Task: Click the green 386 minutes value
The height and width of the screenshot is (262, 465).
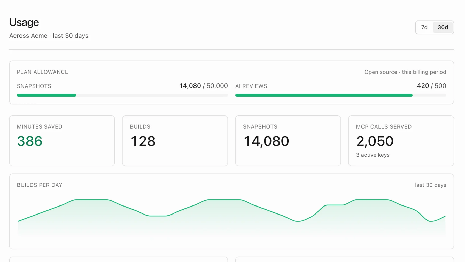Action: (30, 141)
